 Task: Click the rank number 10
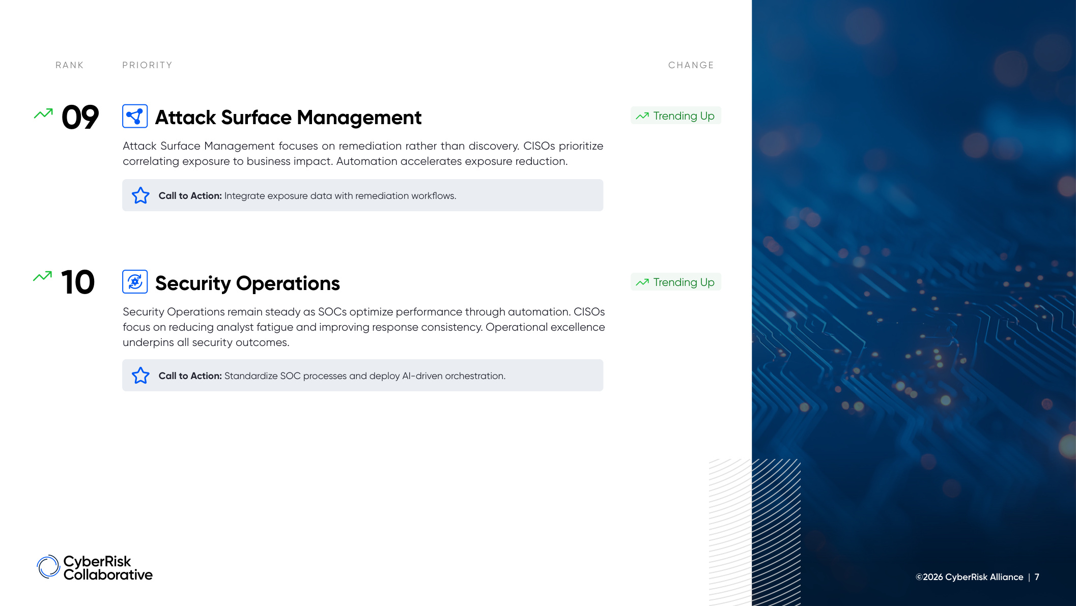[78, 282]
